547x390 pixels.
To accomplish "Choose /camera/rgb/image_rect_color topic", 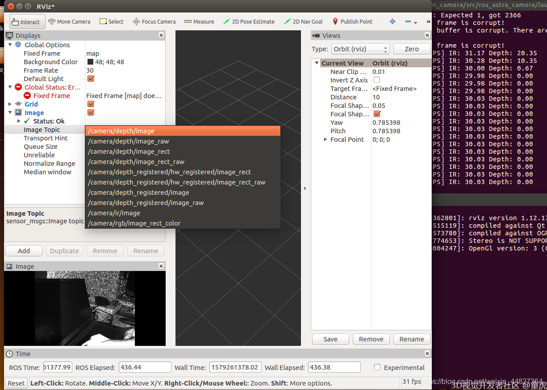I will tap(183, 223).
